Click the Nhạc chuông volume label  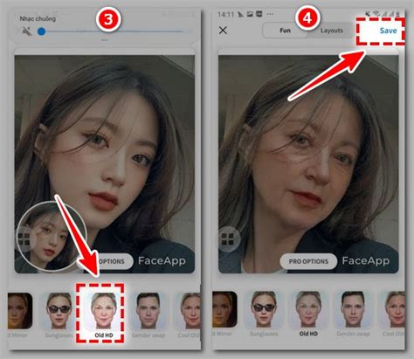38,18
